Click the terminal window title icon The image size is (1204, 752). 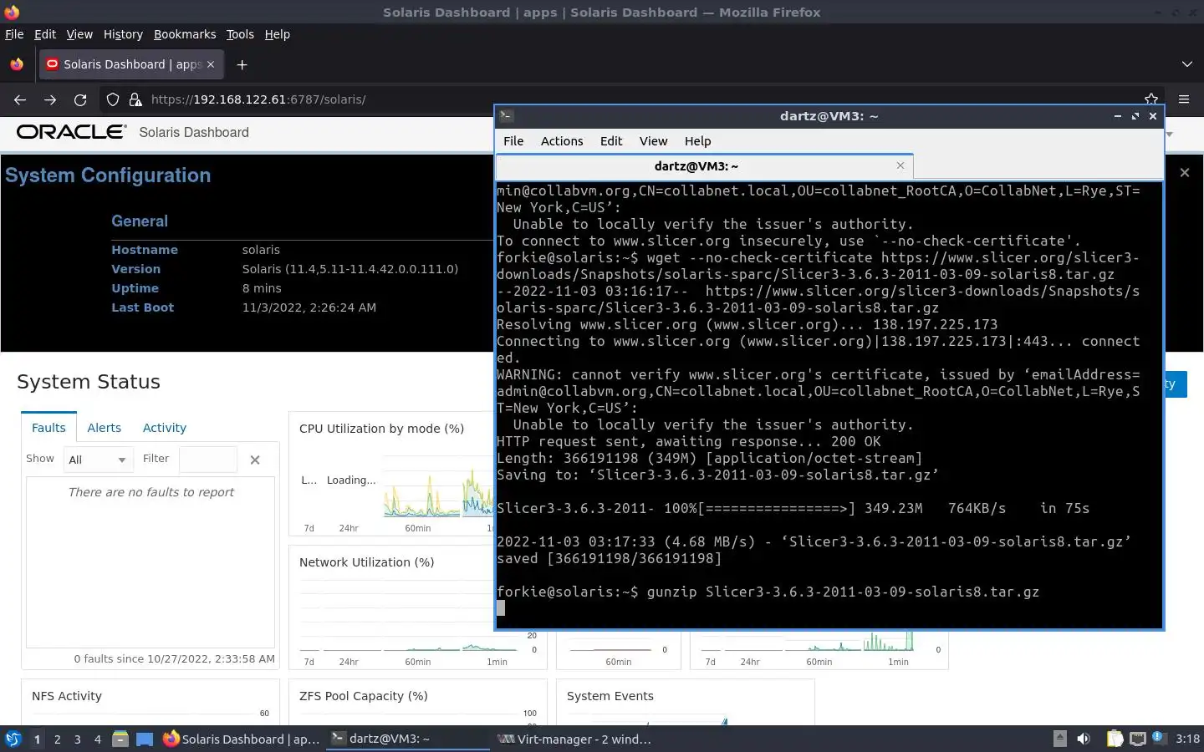tap(507, 116)
